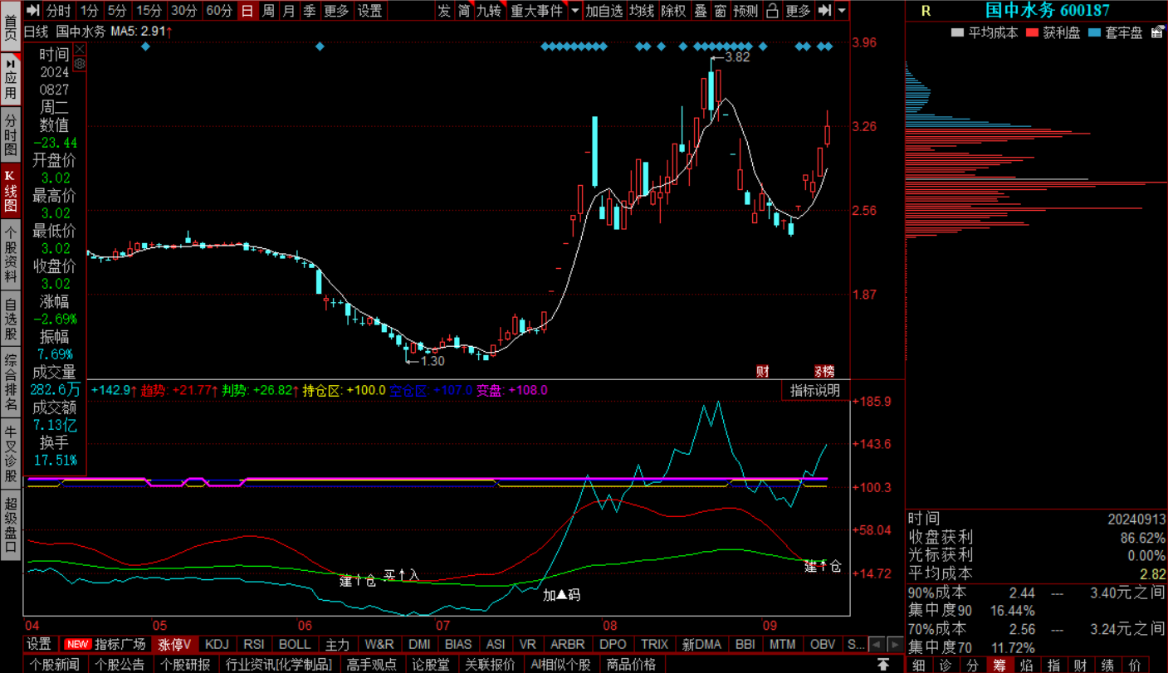Click the 指标说明 button
The image size is (1168, 673).
[814, 390]
